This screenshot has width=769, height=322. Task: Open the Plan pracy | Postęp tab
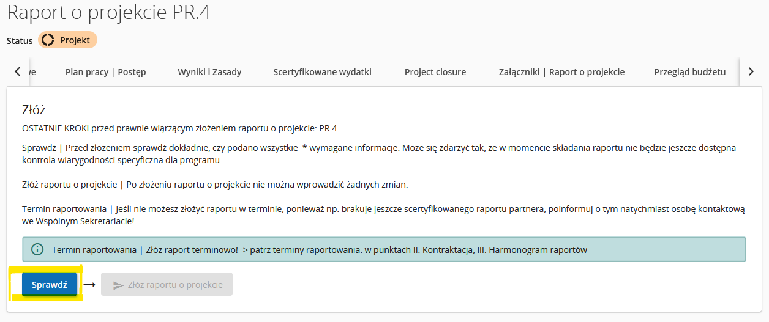105,72
